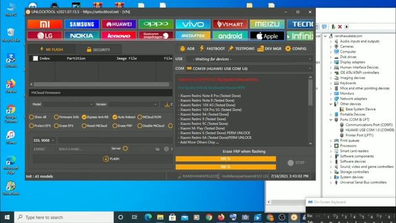Select the MediaTek brand tile
The width and height of the screenshot is (396, 223).
point(193,36)
